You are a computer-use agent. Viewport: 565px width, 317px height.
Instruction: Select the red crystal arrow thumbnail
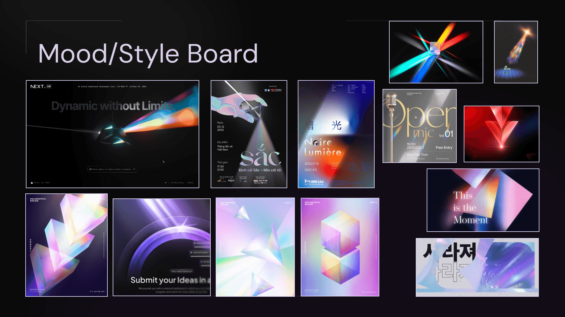pyautogui.click(x=501, y=134)
